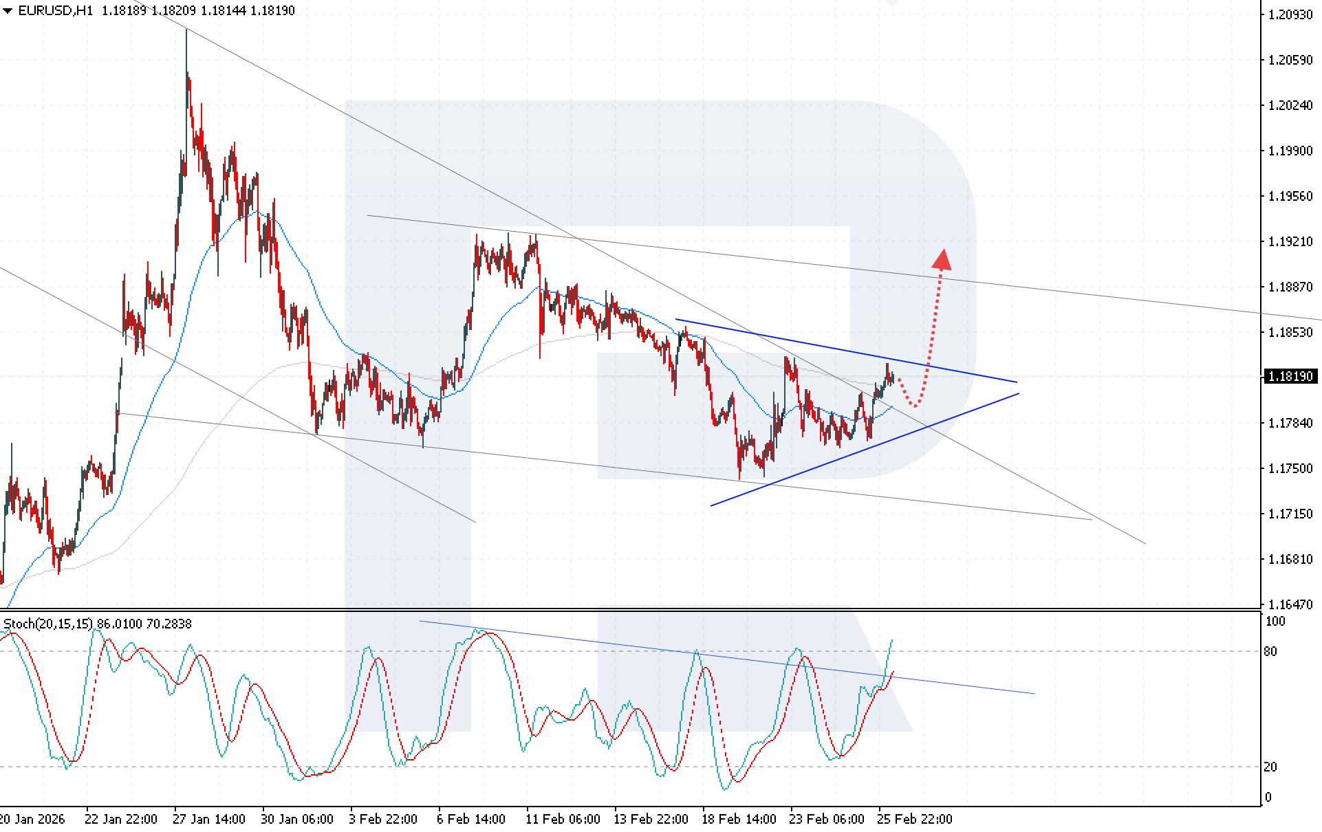
Task: Click the 27 Jan 14:00 time label
Action: [x=208, y=819]
